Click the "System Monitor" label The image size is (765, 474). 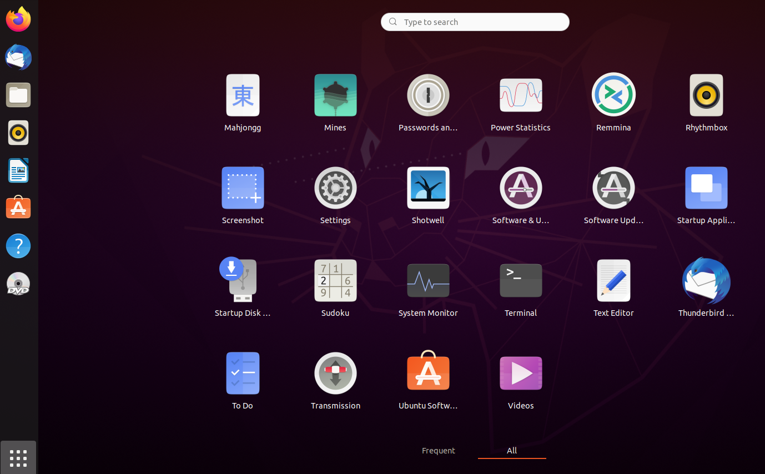click(428, 313)
